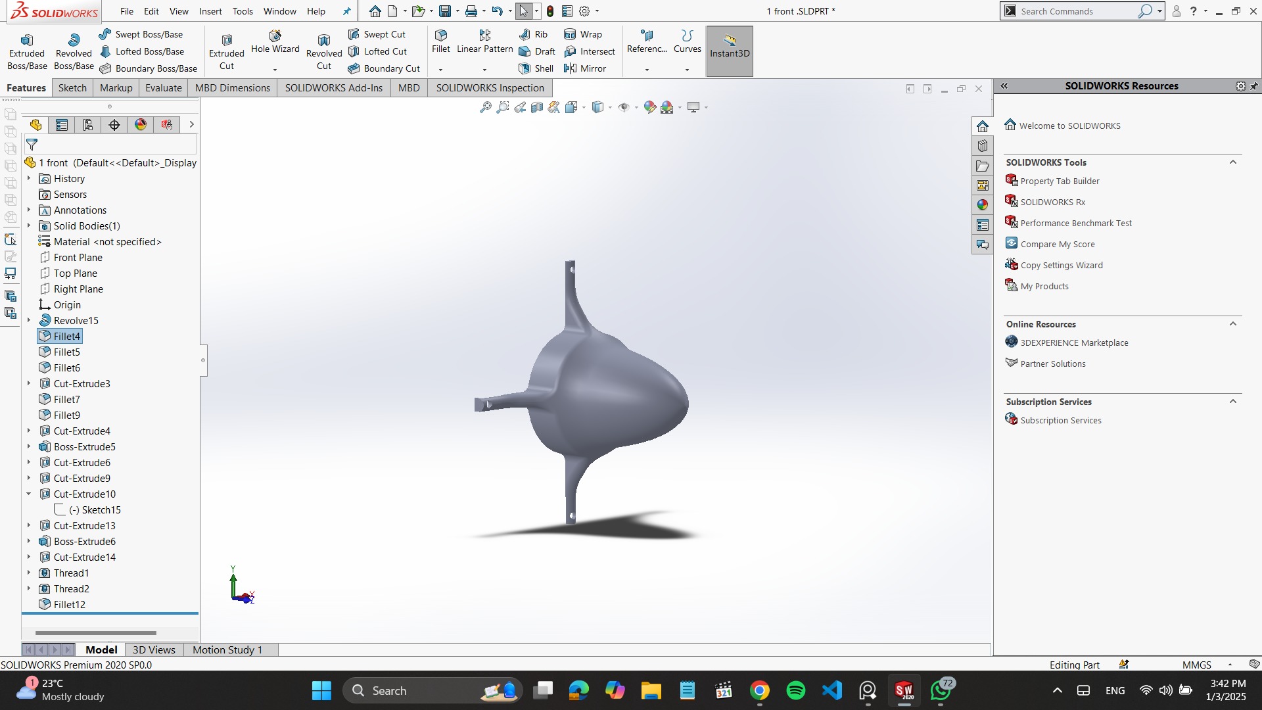1262x710 pixels.
Task: Click the Zoom to Fit icon
Action: [x=485, y=107]
